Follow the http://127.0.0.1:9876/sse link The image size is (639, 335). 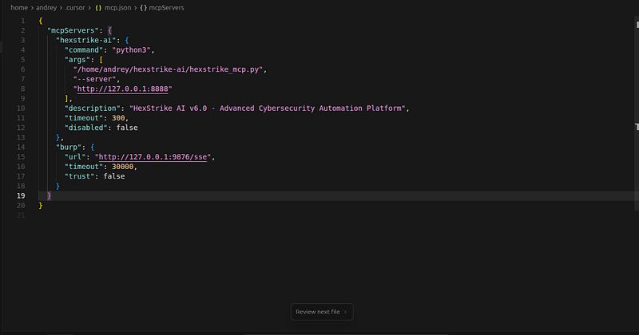(x=153, y=156)
